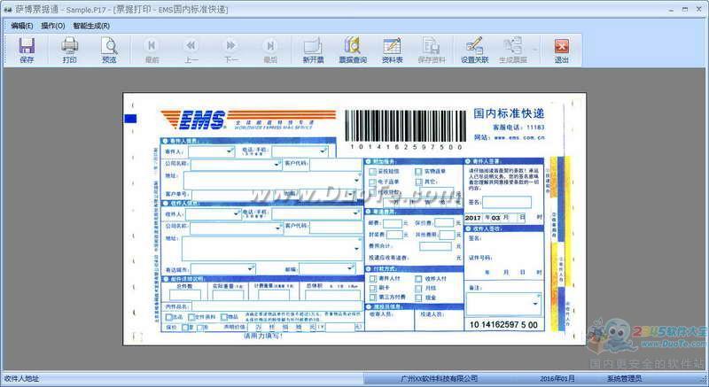Open 票据查询 (ticket query) icon
This screenshot has height=387, width=709.
[x=353, y=47]
